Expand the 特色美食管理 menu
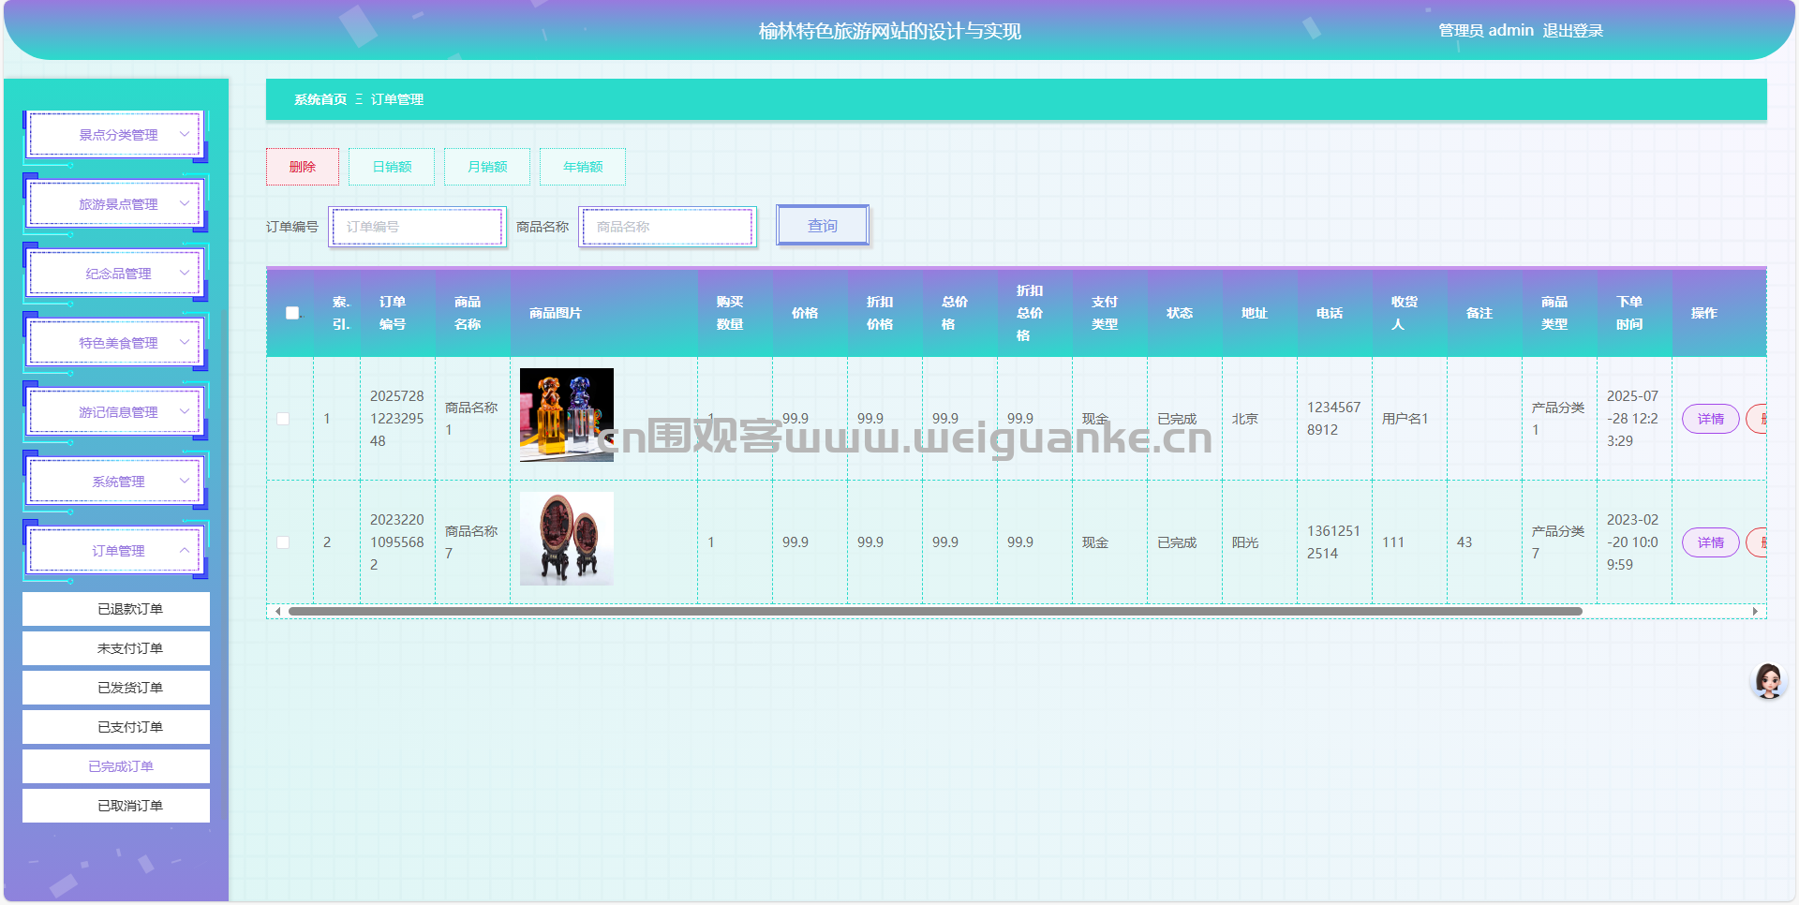The image size is (1799, 905). pyautogui.click(x=115, y=343)
